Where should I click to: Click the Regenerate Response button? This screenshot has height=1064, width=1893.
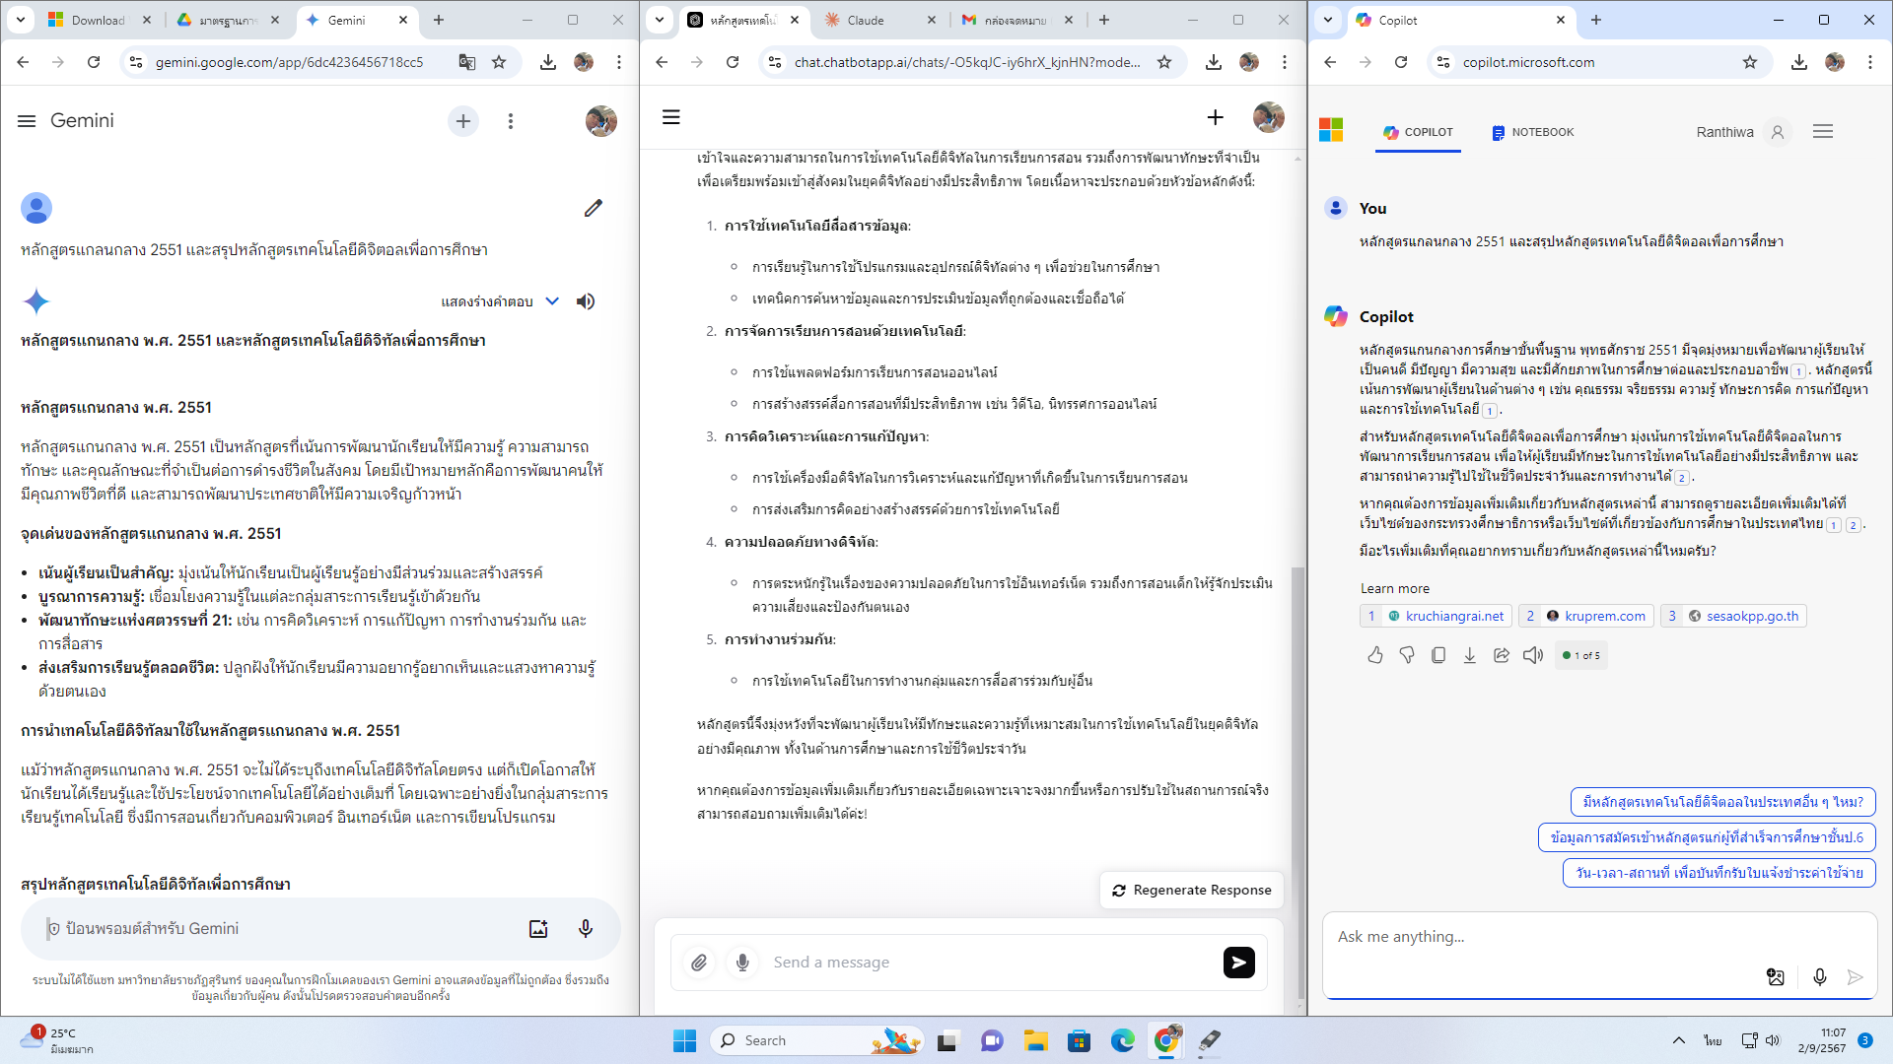pos(1191,890)
